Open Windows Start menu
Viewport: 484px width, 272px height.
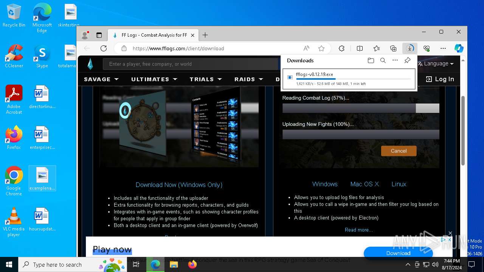click(9, 264)
